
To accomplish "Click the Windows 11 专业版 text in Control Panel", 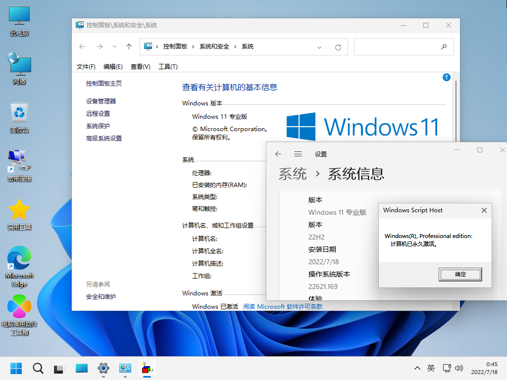I will (219, 117).
